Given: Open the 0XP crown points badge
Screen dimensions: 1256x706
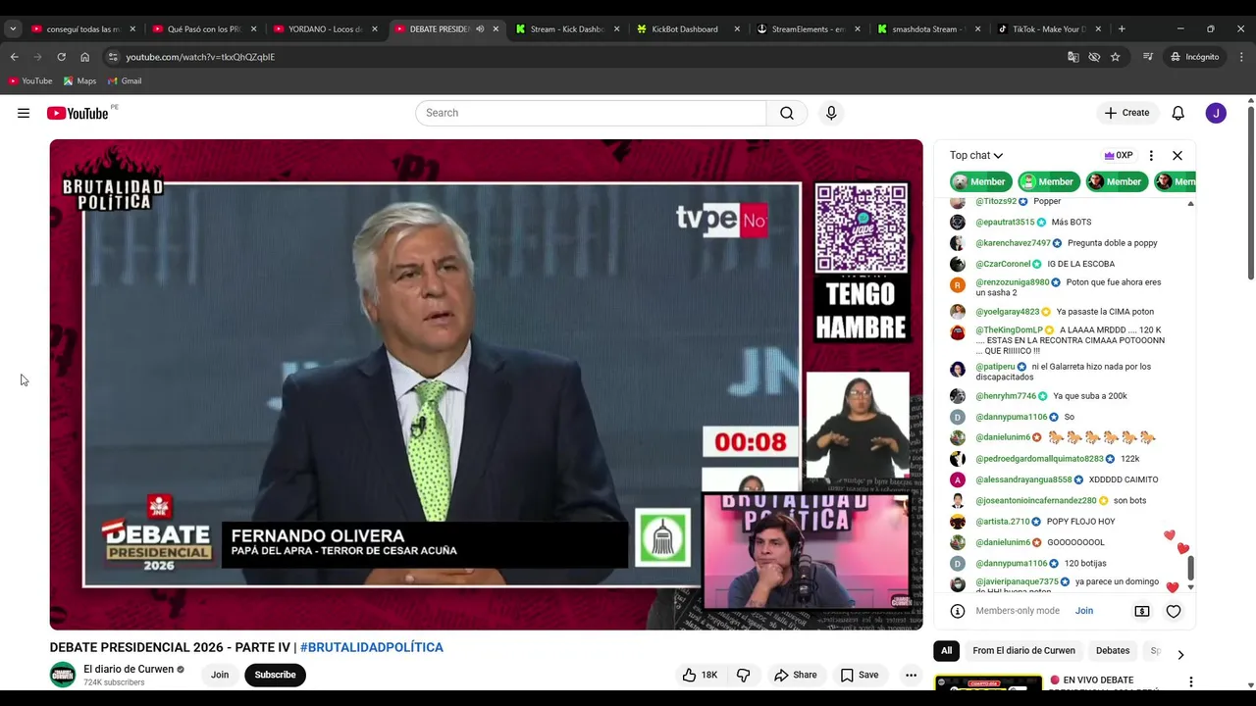Looking at the screenshot, I should [1119, 155].
